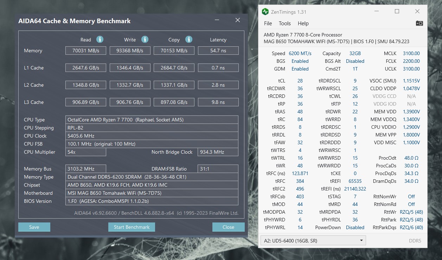Click the Close button in AIDA64
Viewport: 442px width, 260px height.
click(228, 227)
